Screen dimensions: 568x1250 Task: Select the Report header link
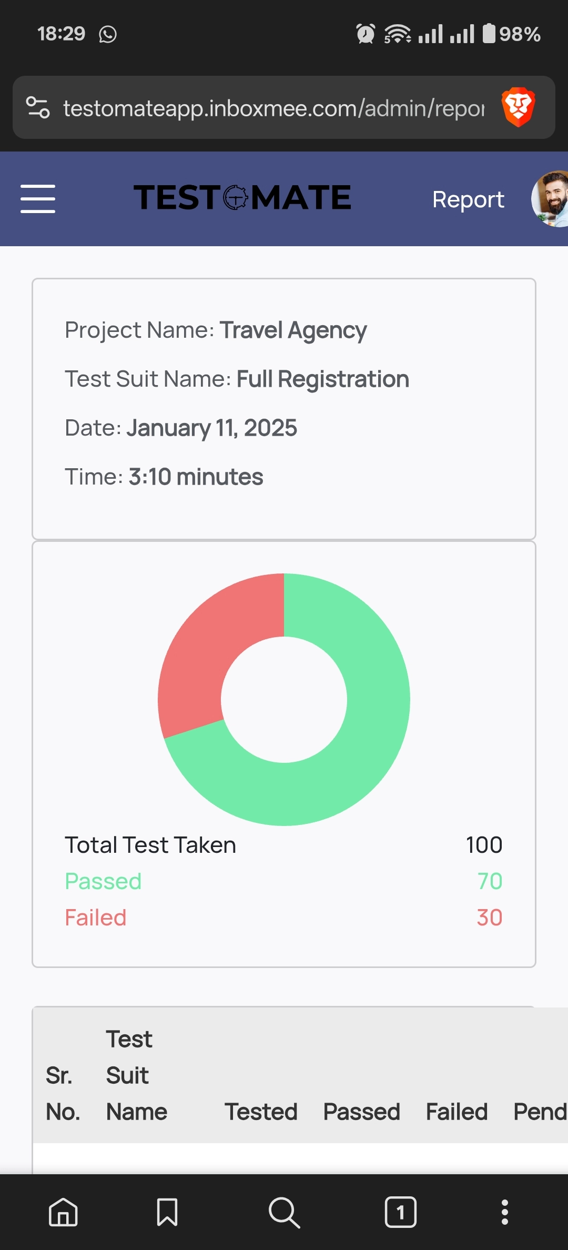pos(468,199)
